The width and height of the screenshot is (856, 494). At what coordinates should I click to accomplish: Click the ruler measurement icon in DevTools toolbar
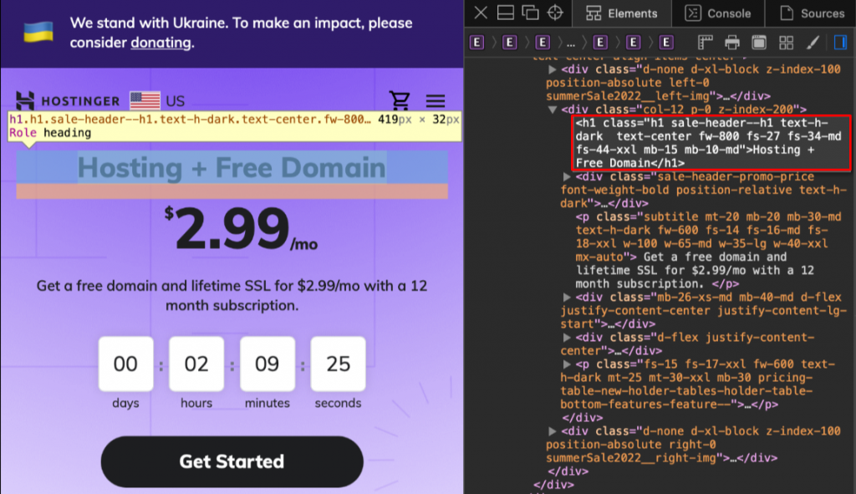706,42
